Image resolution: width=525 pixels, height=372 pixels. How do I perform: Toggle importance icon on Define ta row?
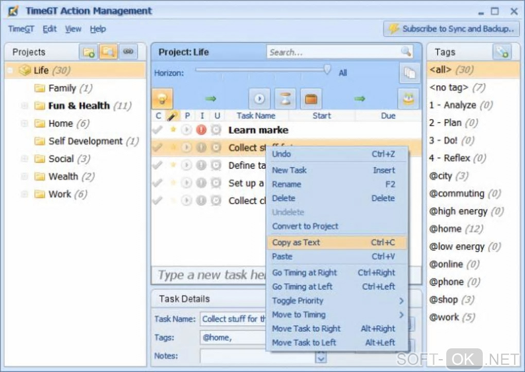[201, 165]
